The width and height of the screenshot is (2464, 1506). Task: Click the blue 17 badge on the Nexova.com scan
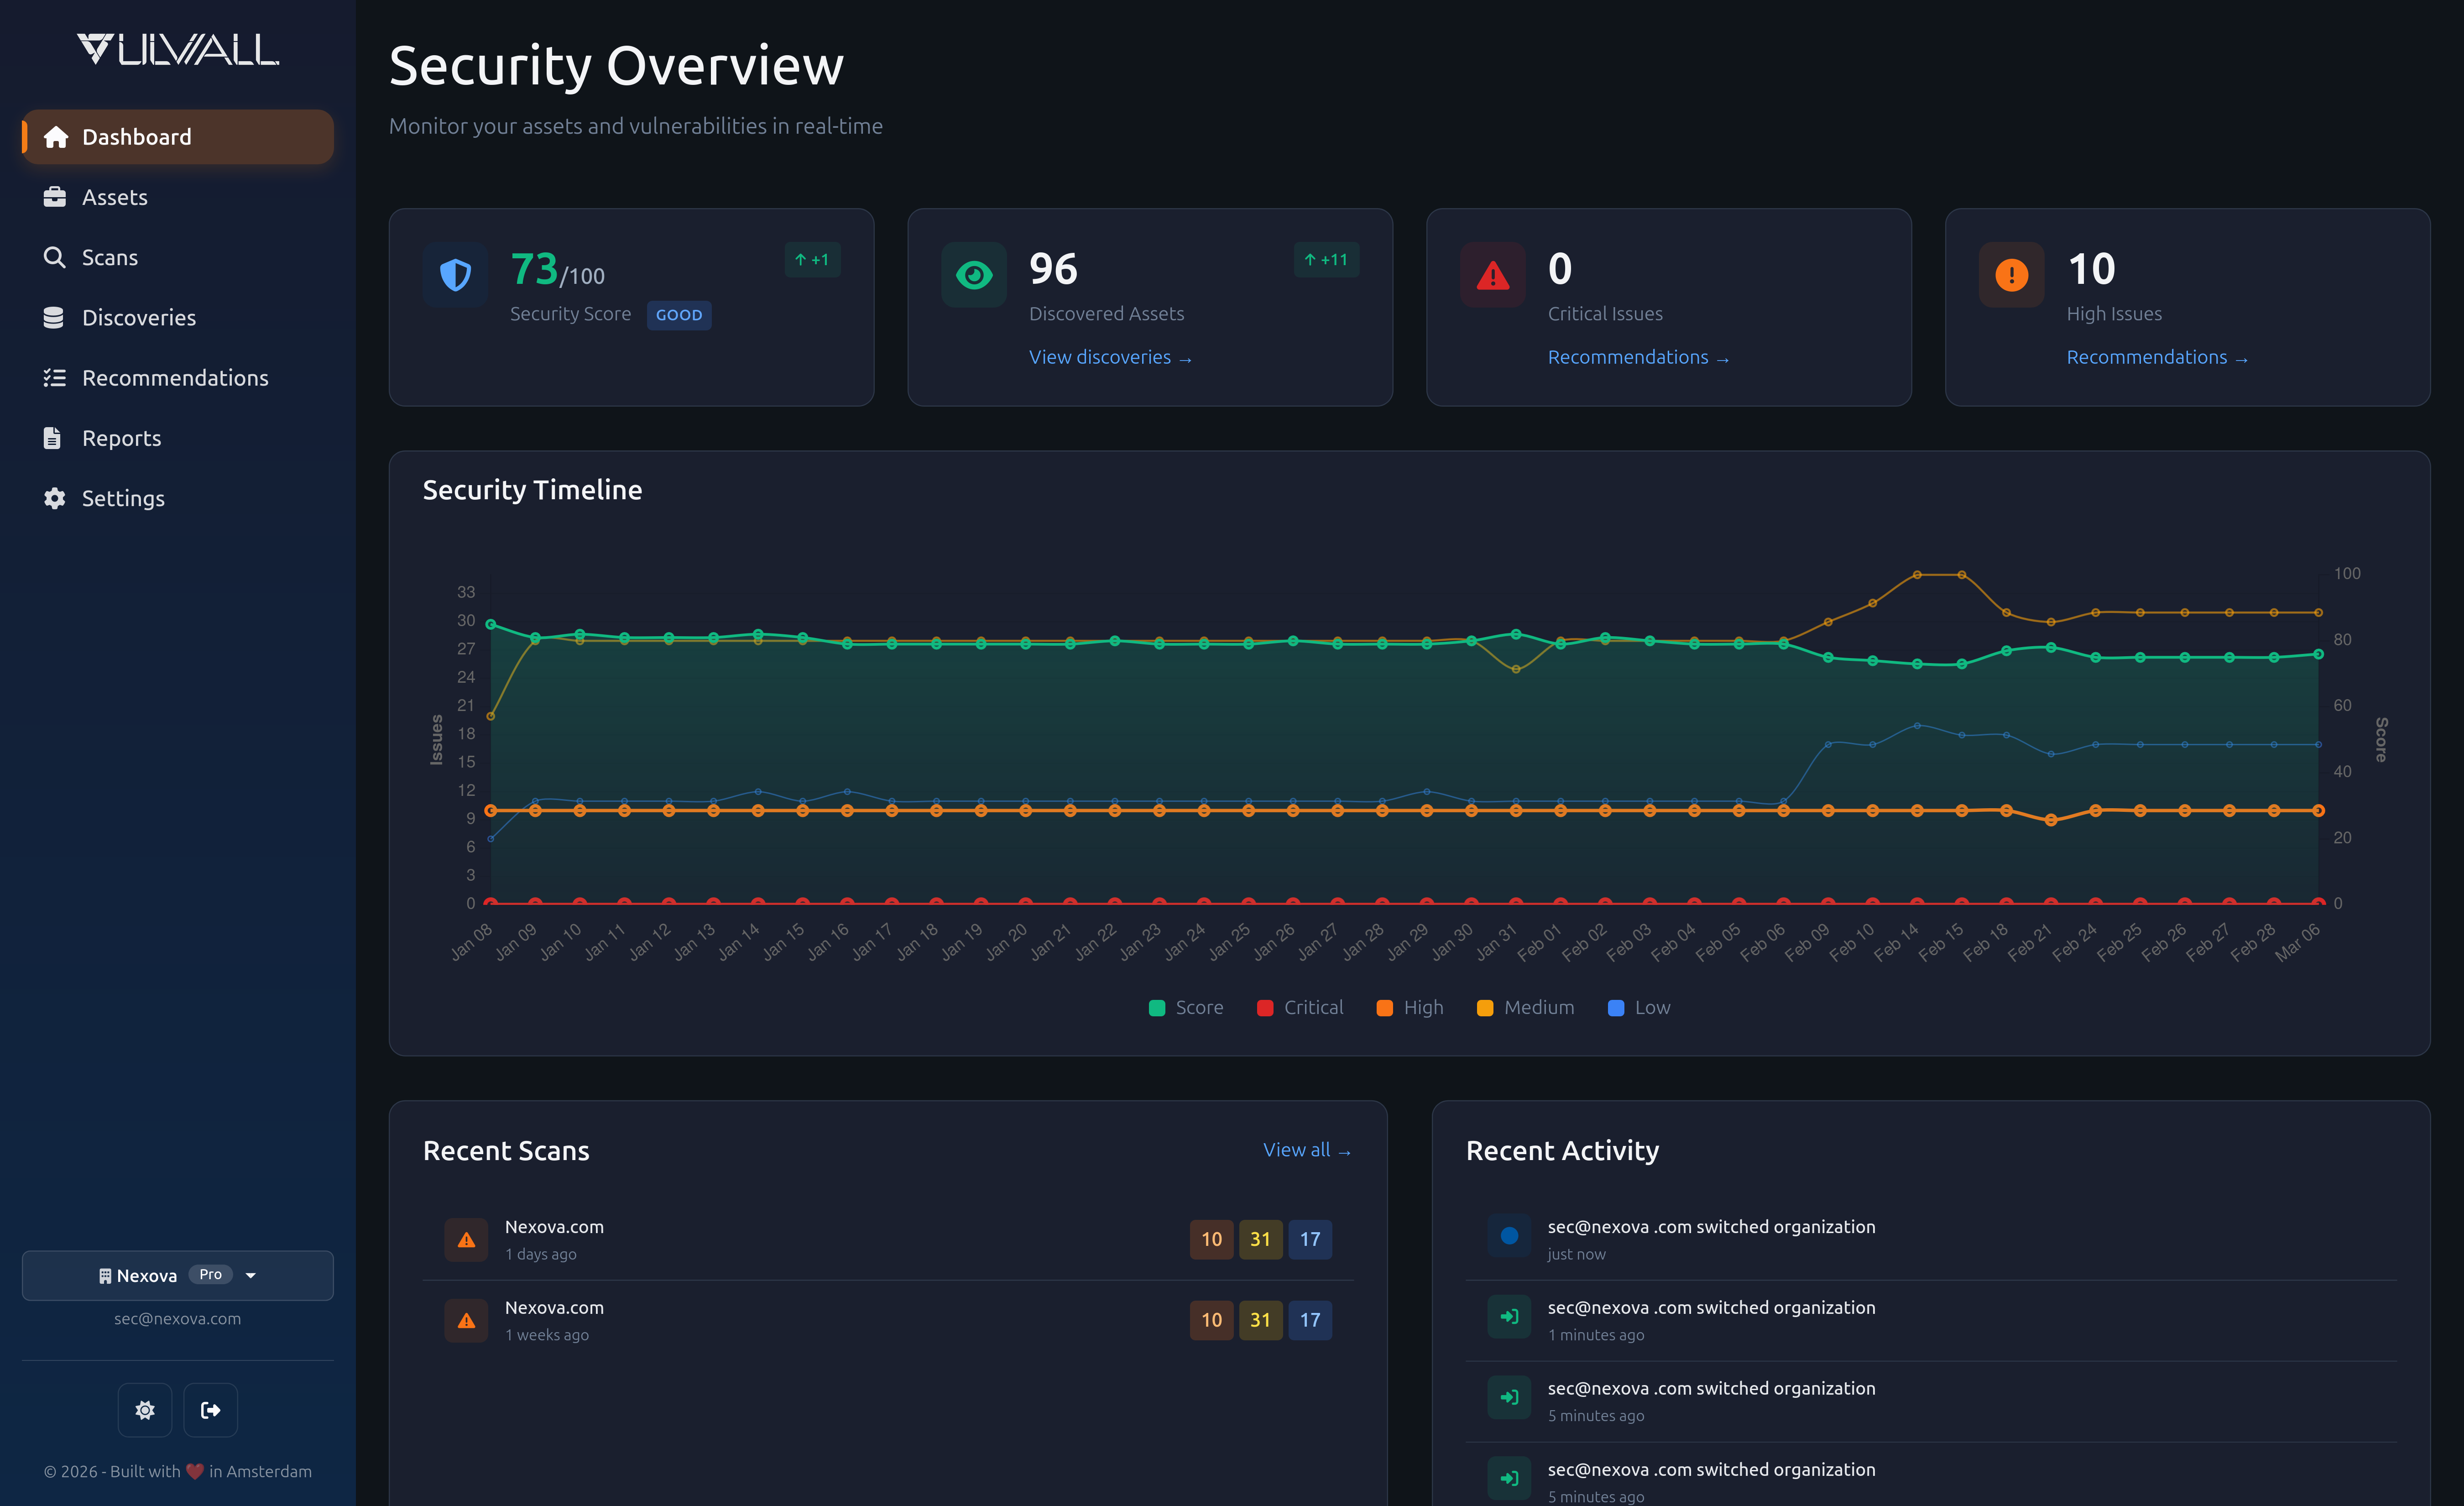pyautogui.click(x=1310, y=1239)
